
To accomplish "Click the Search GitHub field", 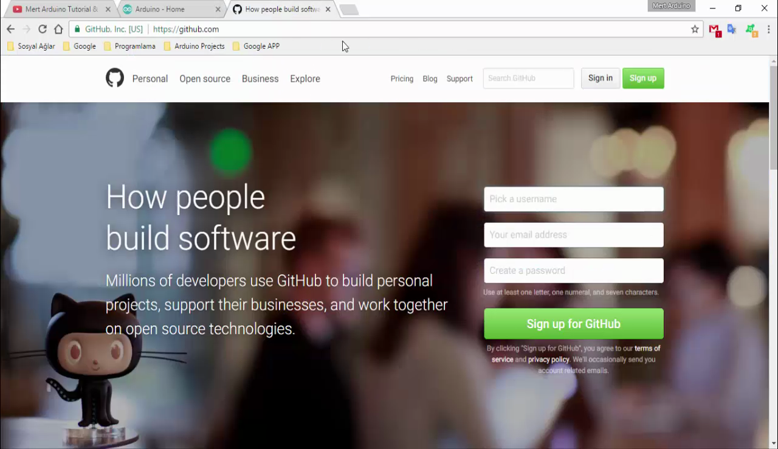I will point(528,78).
